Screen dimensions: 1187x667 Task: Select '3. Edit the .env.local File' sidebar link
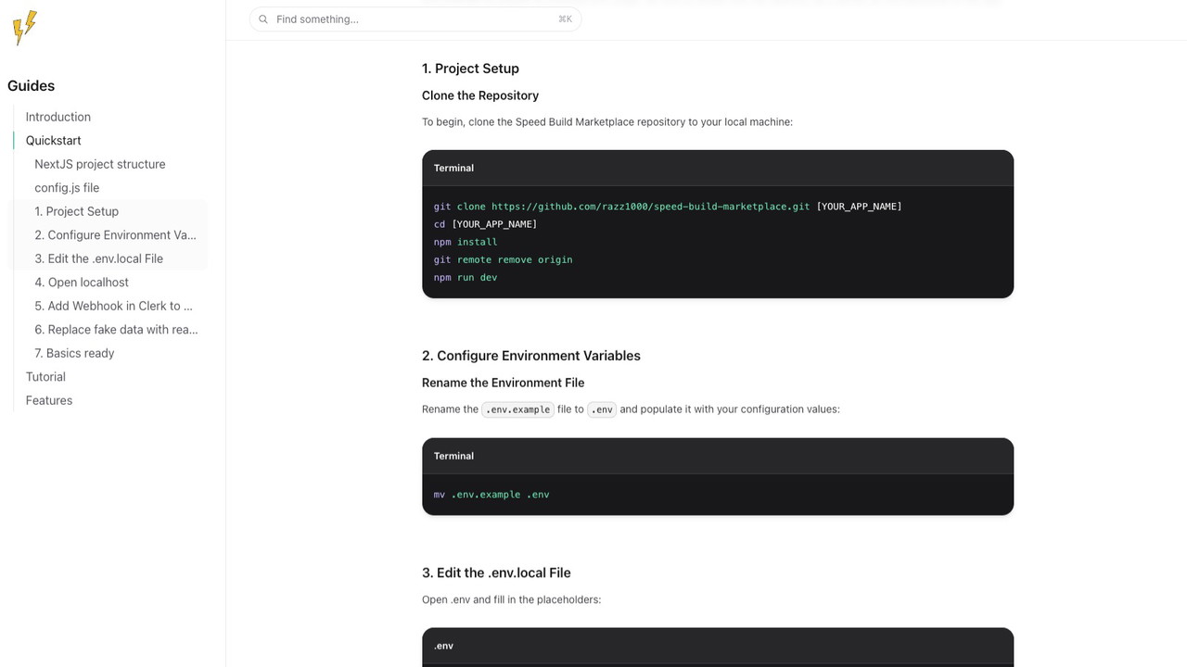[98, 258]
